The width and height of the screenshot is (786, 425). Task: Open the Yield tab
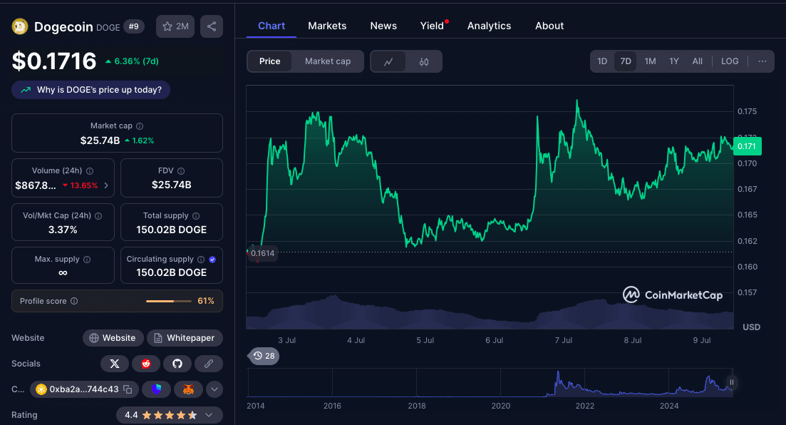pyautogui.click(x=432, y=26)
